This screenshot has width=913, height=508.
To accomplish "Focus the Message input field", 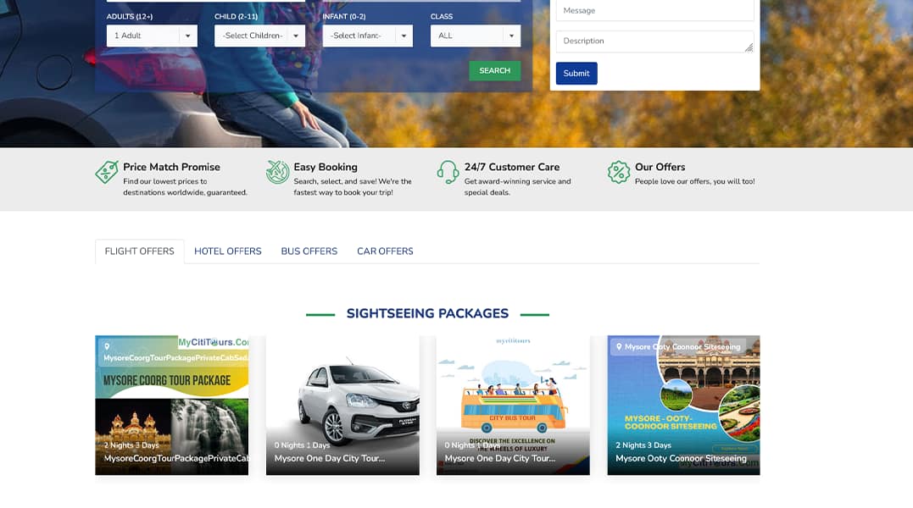I will click(655, 10).
